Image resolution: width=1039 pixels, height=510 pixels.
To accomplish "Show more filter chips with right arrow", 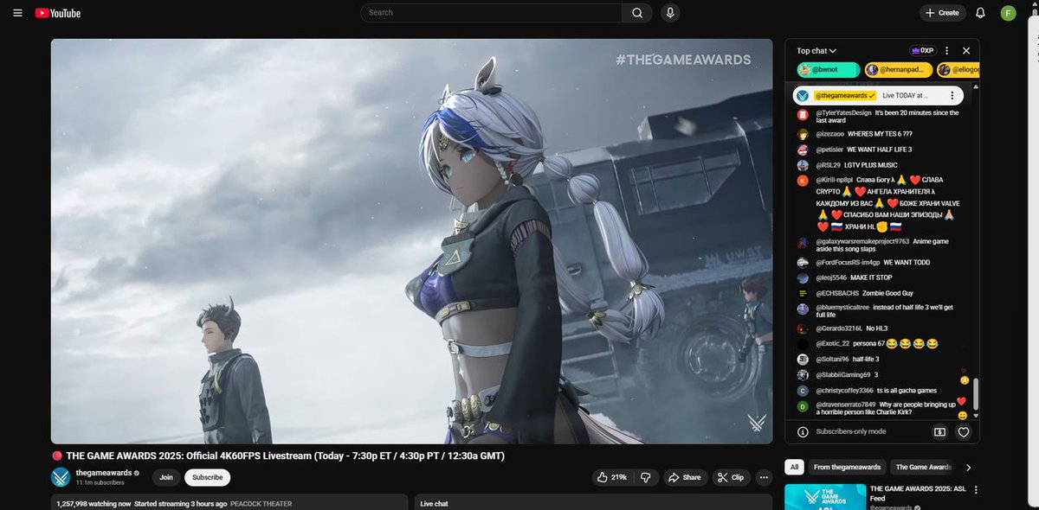I will [968, 468].
